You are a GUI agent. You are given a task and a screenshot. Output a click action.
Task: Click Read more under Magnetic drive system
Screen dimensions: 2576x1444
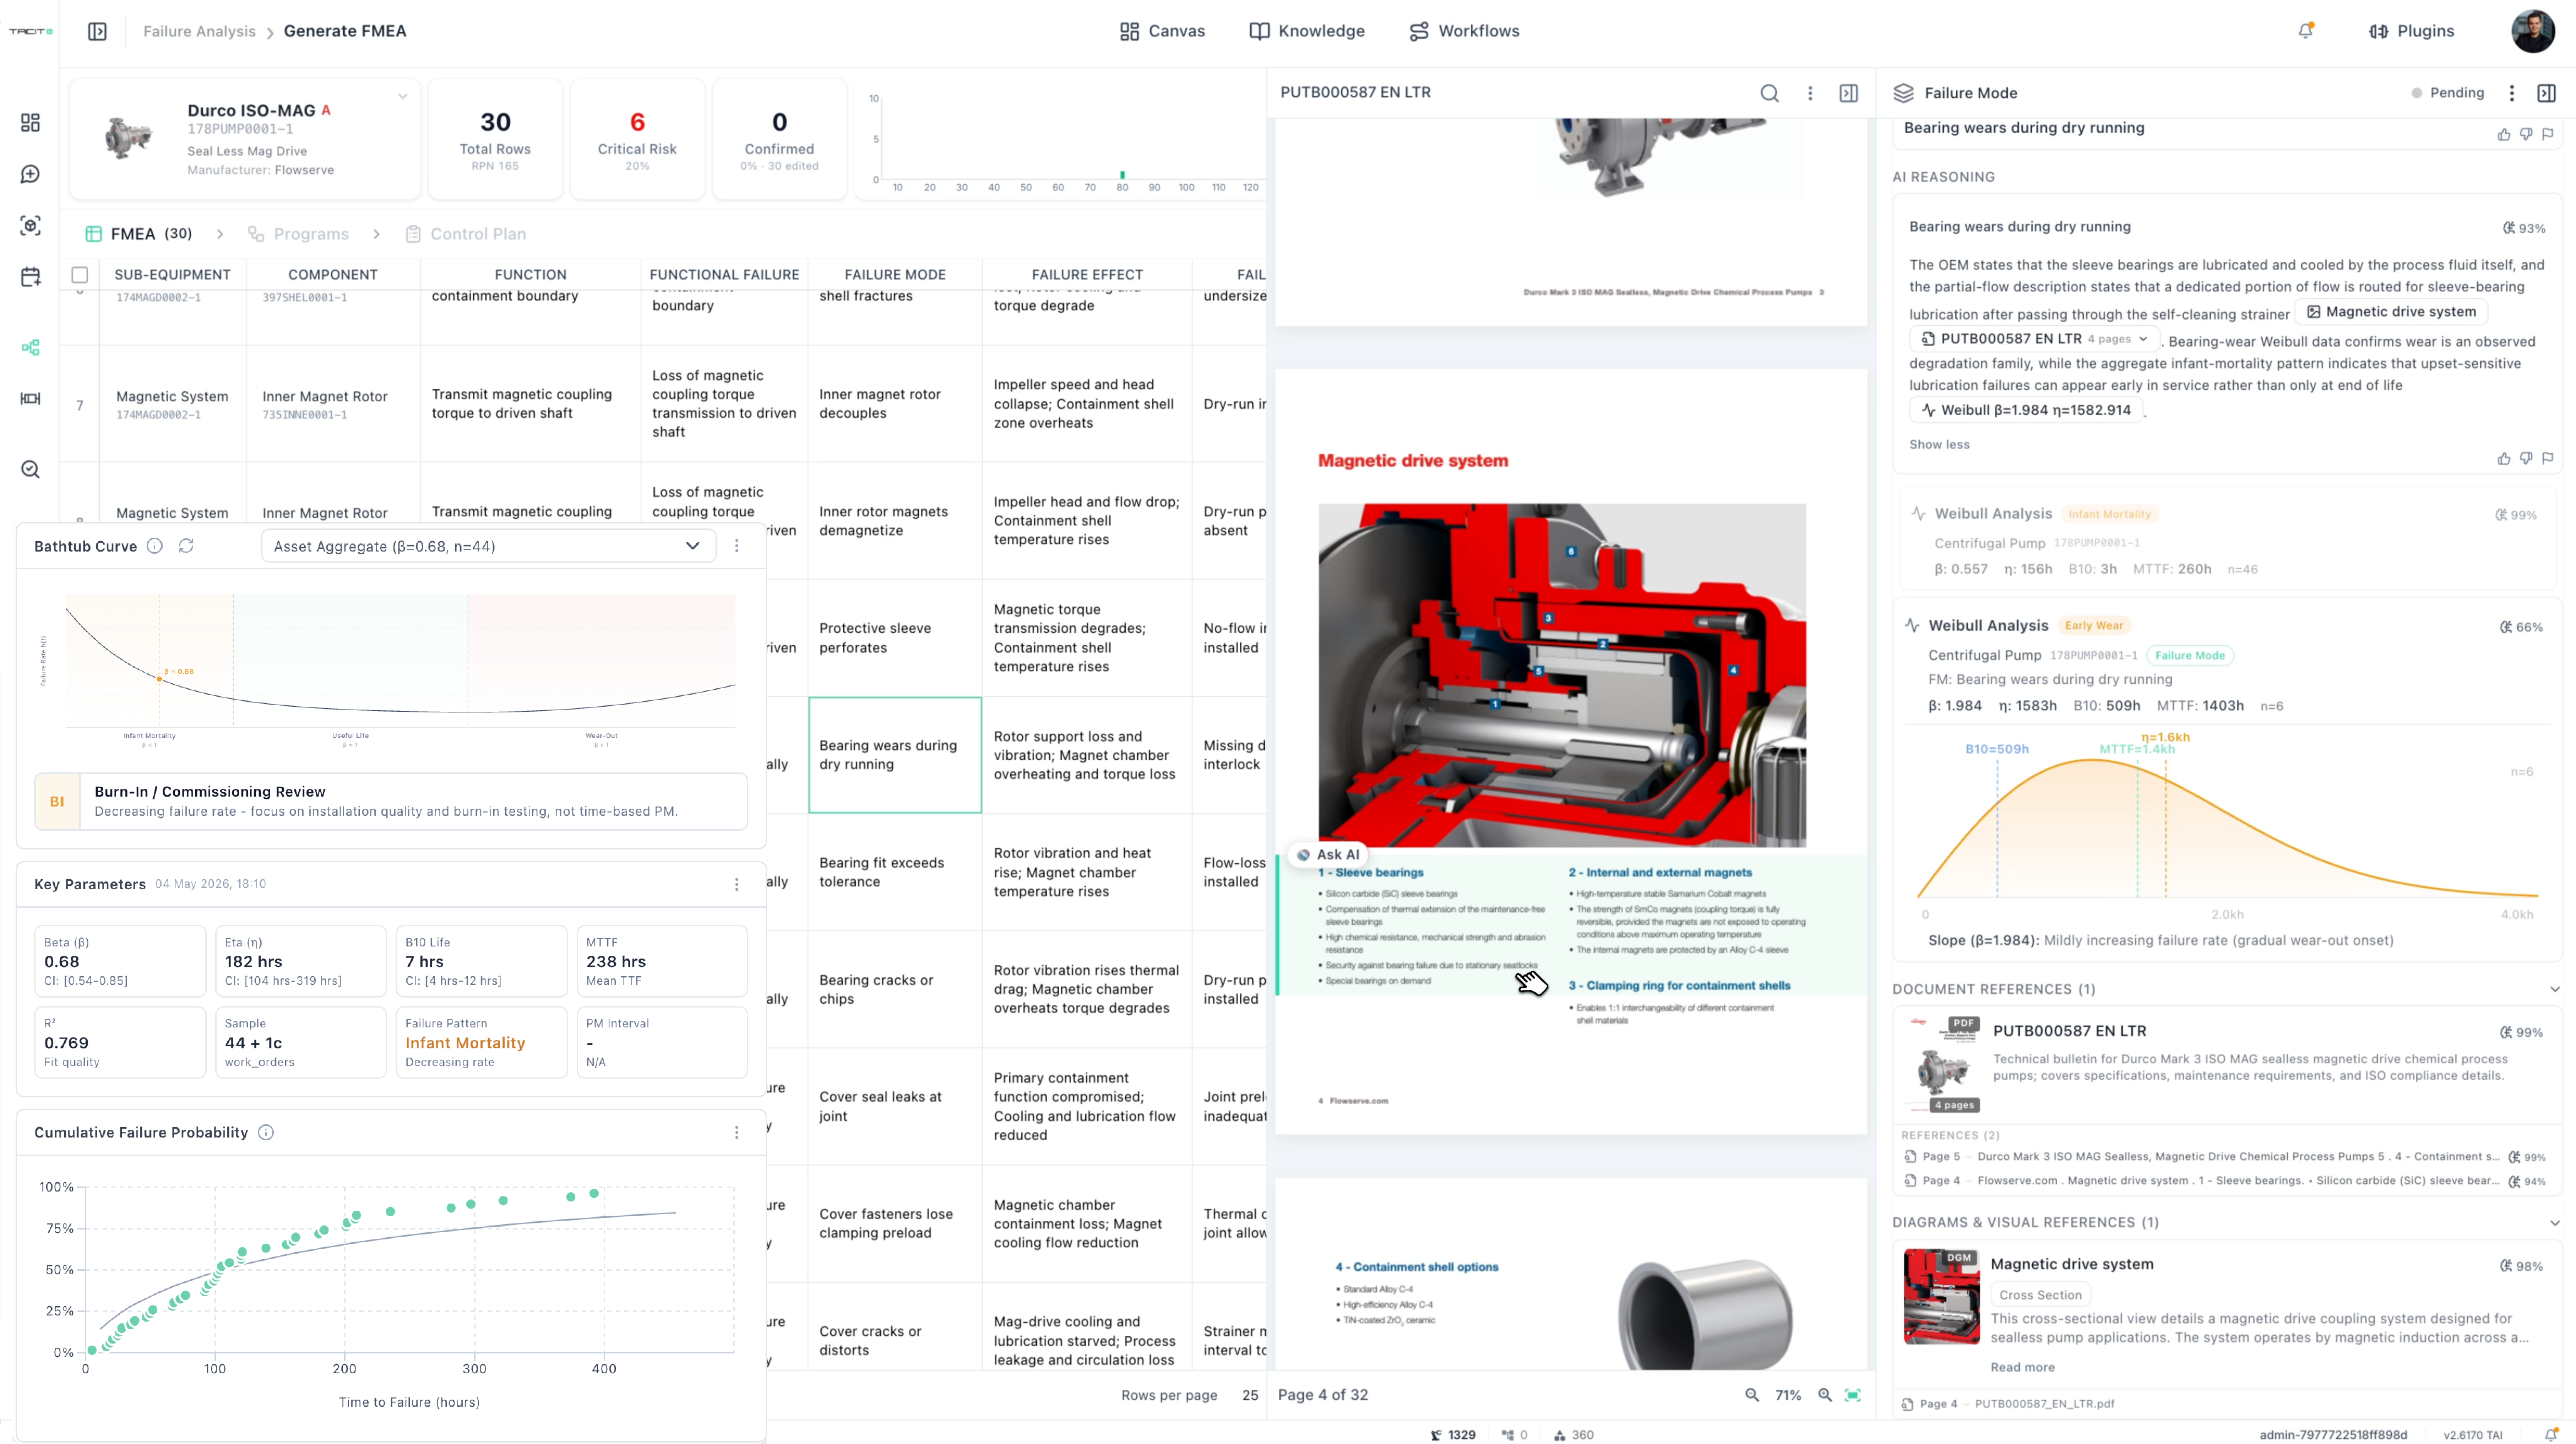click(x=2022, y=1367)
